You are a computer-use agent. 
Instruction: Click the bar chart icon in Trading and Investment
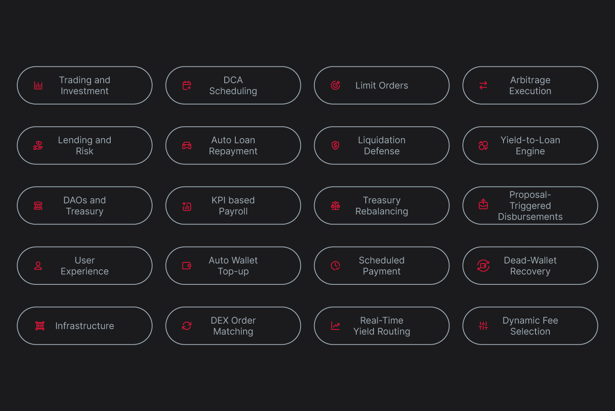[x=38, y=85]
